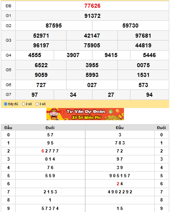Click the G7 prize number 94

click(x=149, y=95)
